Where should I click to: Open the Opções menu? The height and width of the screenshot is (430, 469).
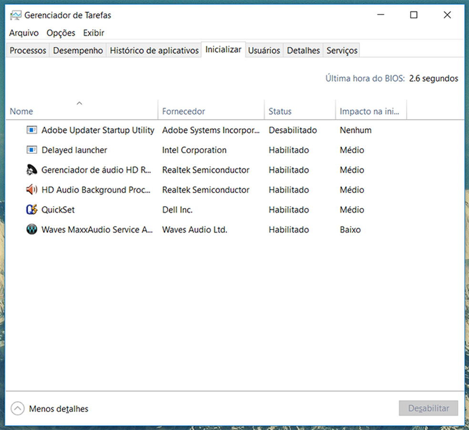[x=61, y=33]
